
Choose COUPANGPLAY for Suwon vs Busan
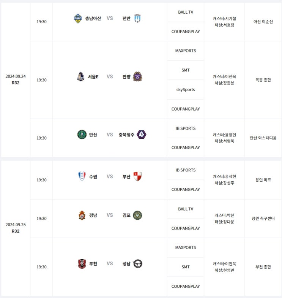pyautogui.click(x=186, y=189)
